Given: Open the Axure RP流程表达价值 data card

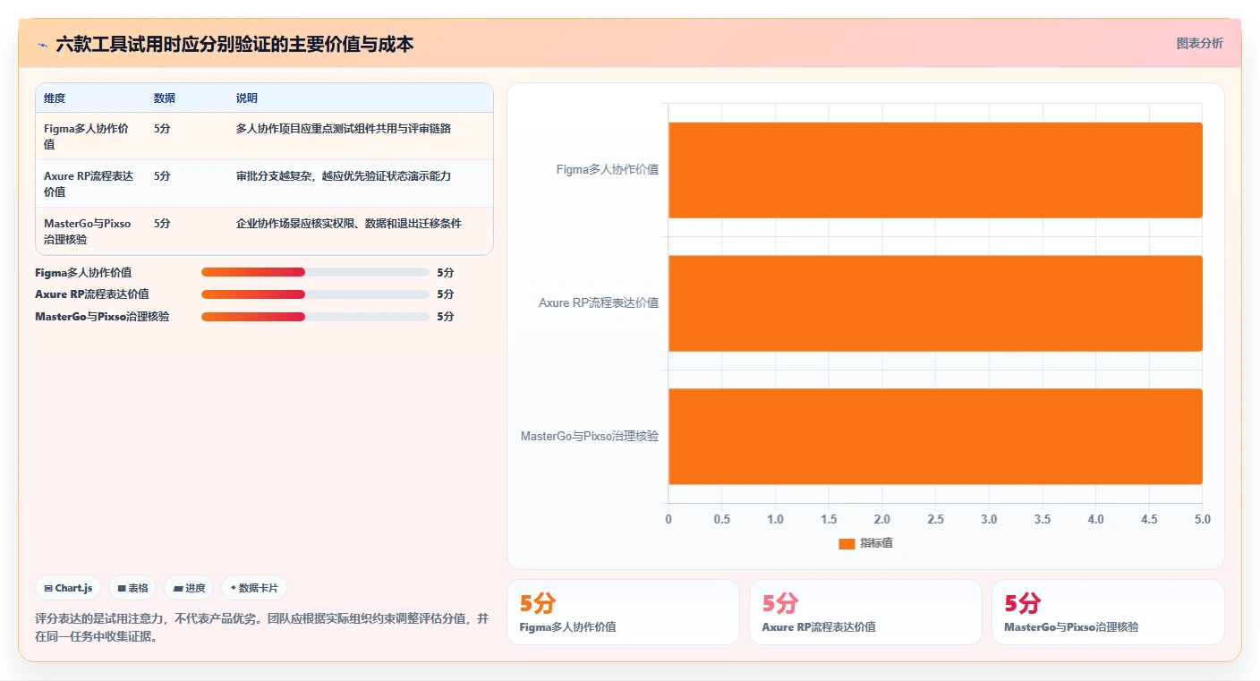Looking at the screenshot, I should [x=865, y=612].
